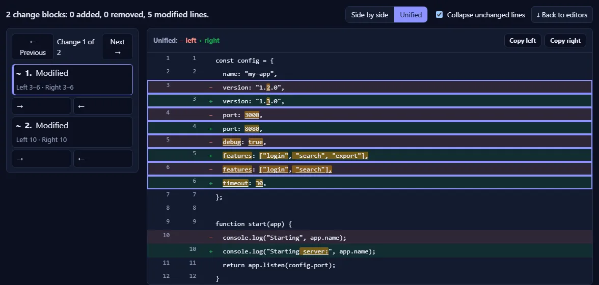Image resolution: width=599 pixels, height=285 pixels.
Task: Switch to Side by side view
Action: (369, 15)
